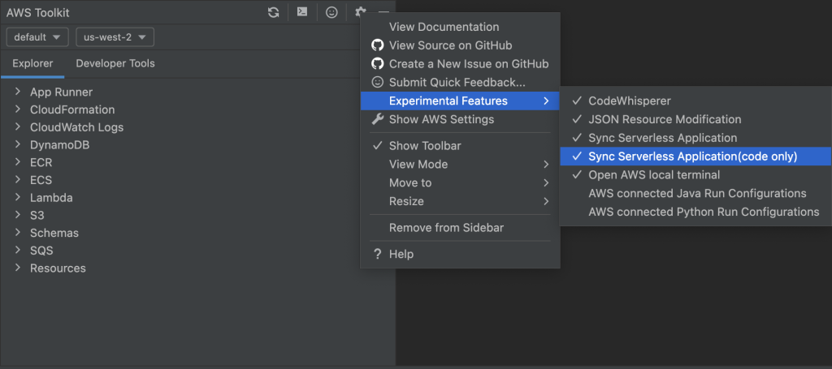Screen dimensions: 832x369
Task: Click the smiley icon beside Submit Quick Feedback
Action: click(x=377, y=82)
